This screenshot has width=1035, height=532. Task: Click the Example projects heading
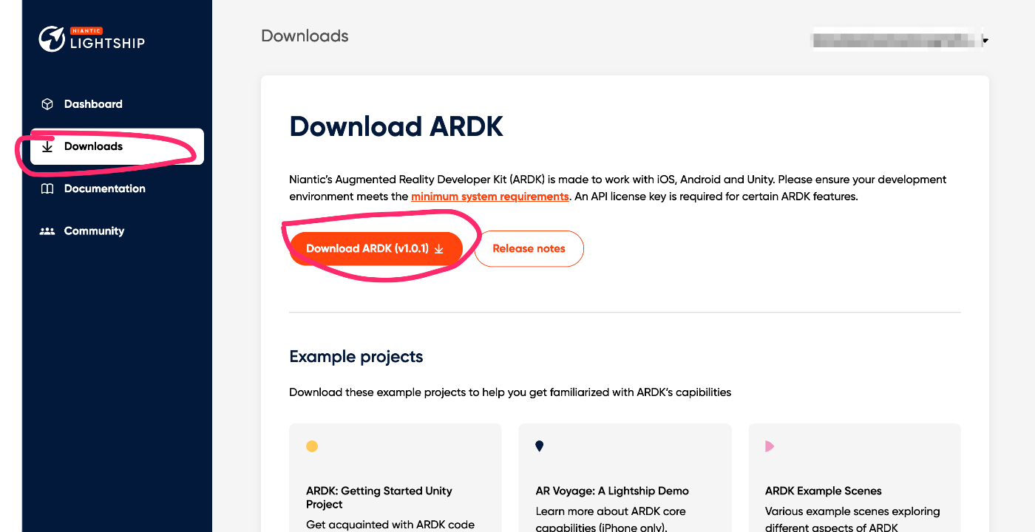[x=356, y=357]
